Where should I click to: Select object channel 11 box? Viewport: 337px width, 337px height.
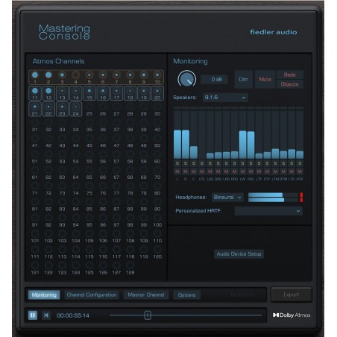click(x=35, y=93)
